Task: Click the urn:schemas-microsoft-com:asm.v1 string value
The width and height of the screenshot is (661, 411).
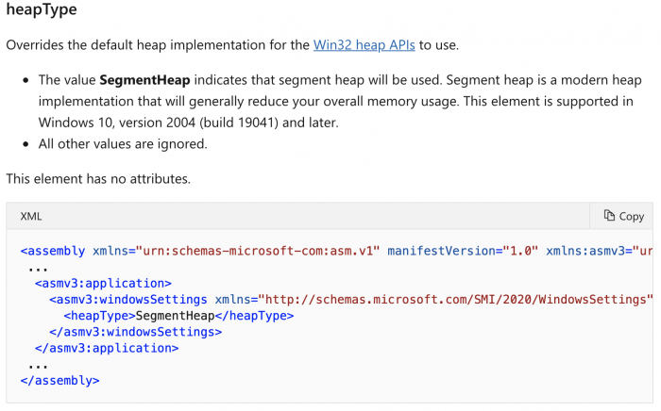Action: pyautogui.click(x=258, y=251)
